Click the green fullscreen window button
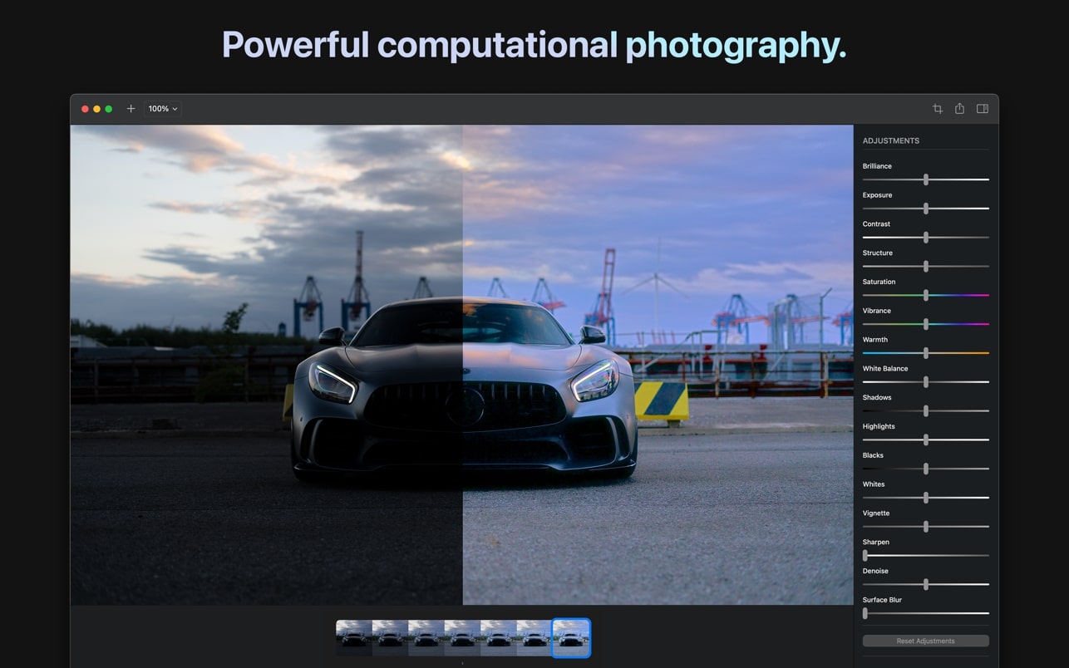 [108, 109]
